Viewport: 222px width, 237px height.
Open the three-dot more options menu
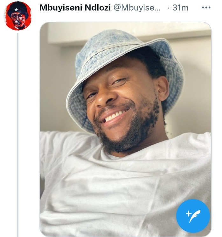[206, 8]
